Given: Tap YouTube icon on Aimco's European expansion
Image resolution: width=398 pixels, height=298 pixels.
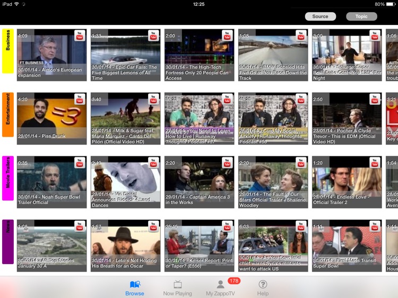Looking at the screenshot, I should point(80,35).
